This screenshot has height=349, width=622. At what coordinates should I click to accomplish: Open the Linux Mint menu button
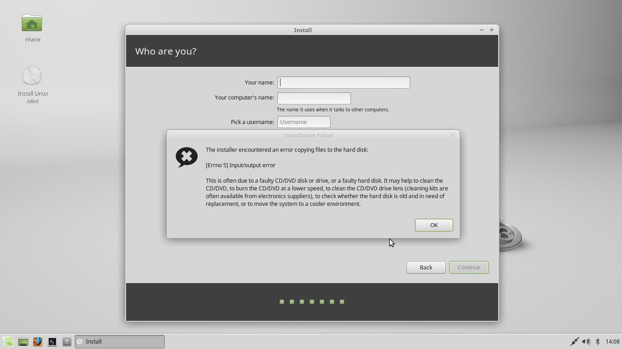[7, 341]
